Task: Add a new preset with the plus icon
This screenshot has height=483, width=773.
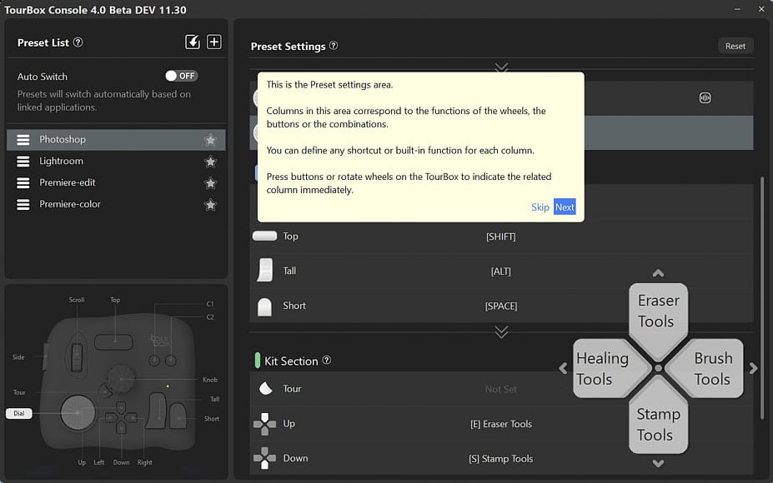Action: (x=214, y=42)
